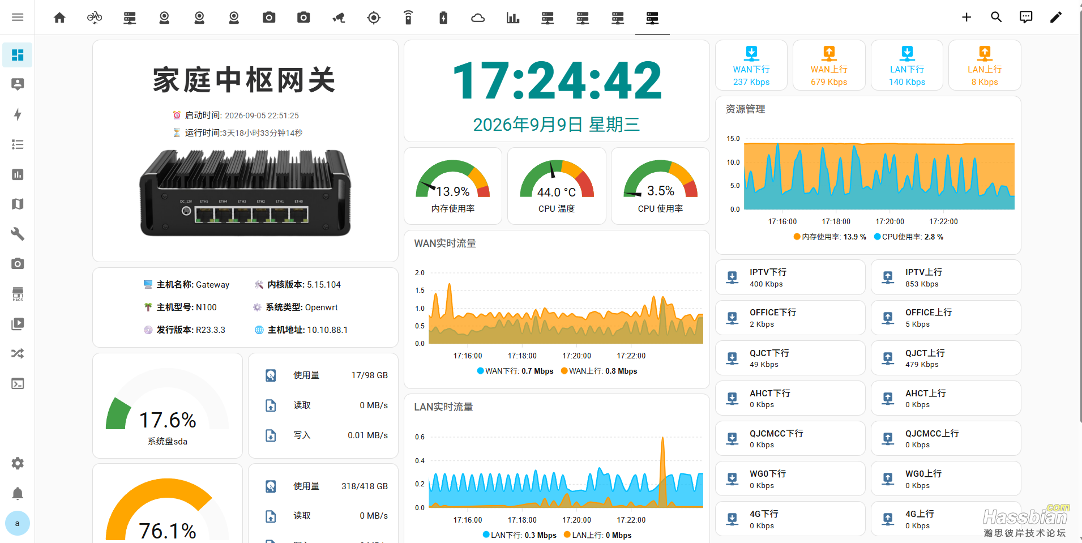Open user profile avatar 'a'
This screenshot has height=543, width=1082.
[x=18, y=523]
